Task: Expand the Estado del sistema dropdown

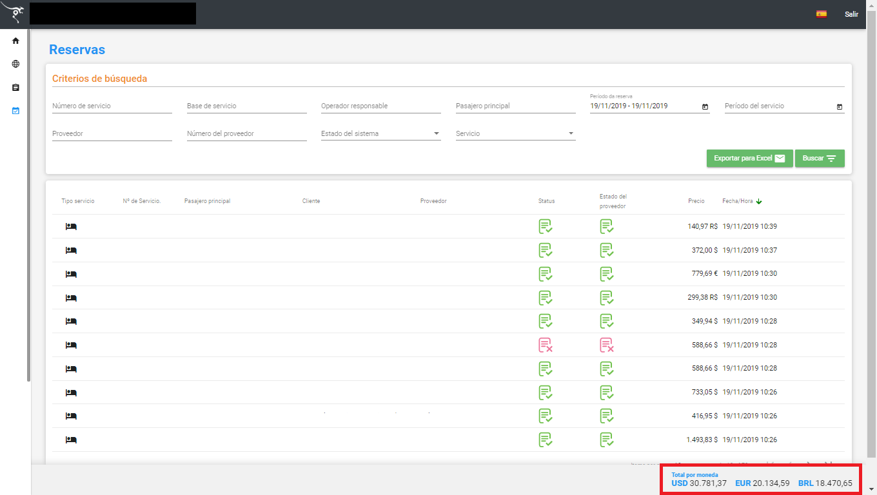Action: pos(381,134)
